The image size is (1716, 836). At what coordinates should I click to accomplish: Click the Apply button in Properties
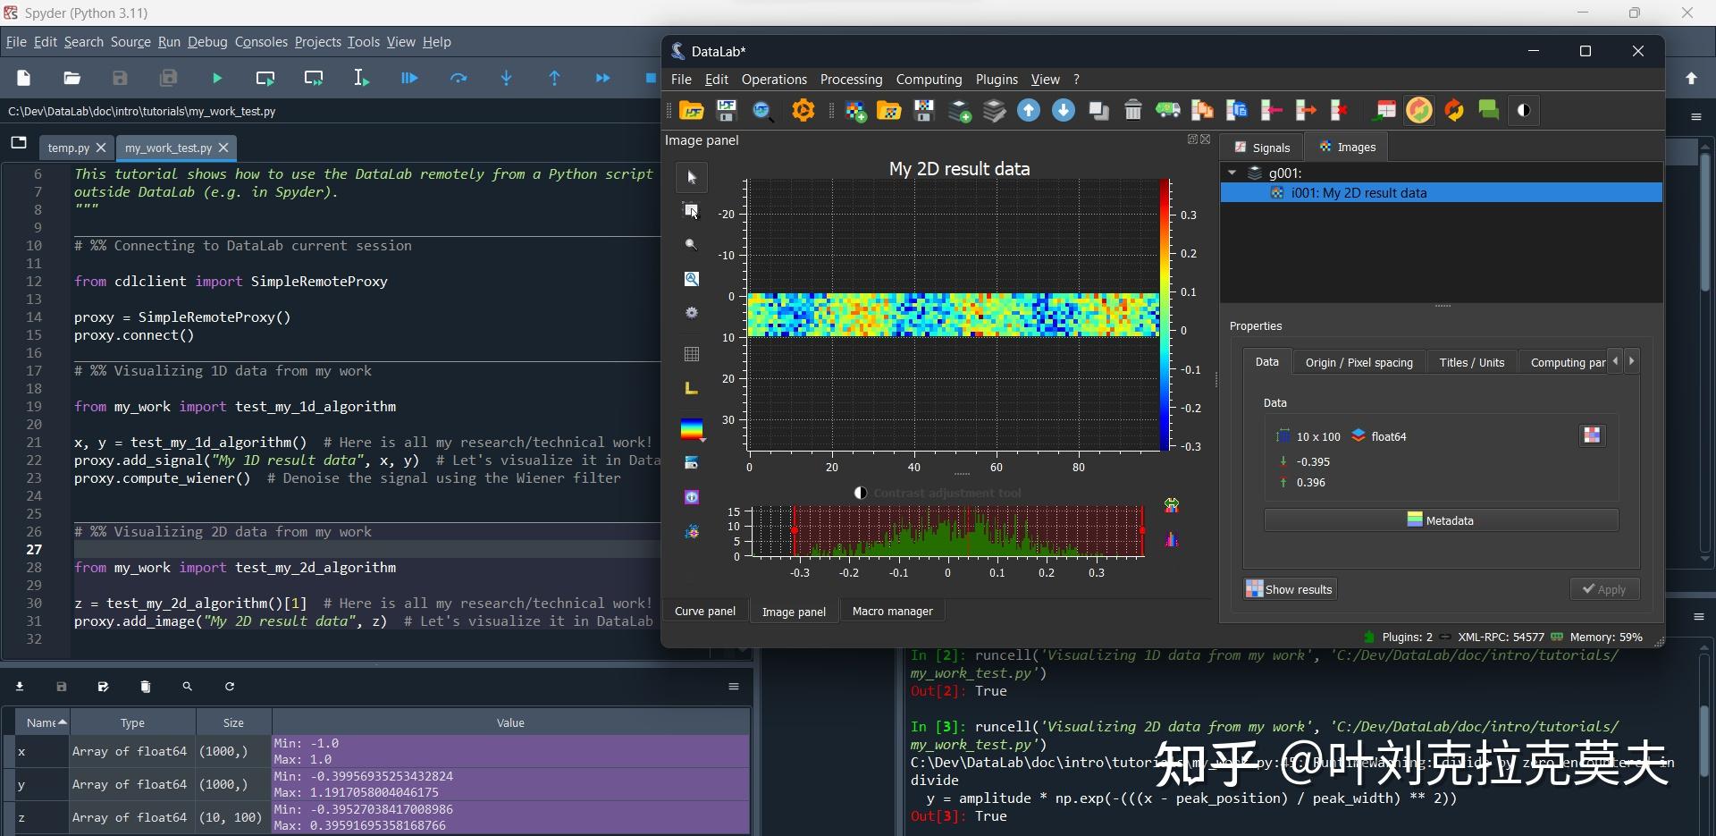coord(1604,589)
